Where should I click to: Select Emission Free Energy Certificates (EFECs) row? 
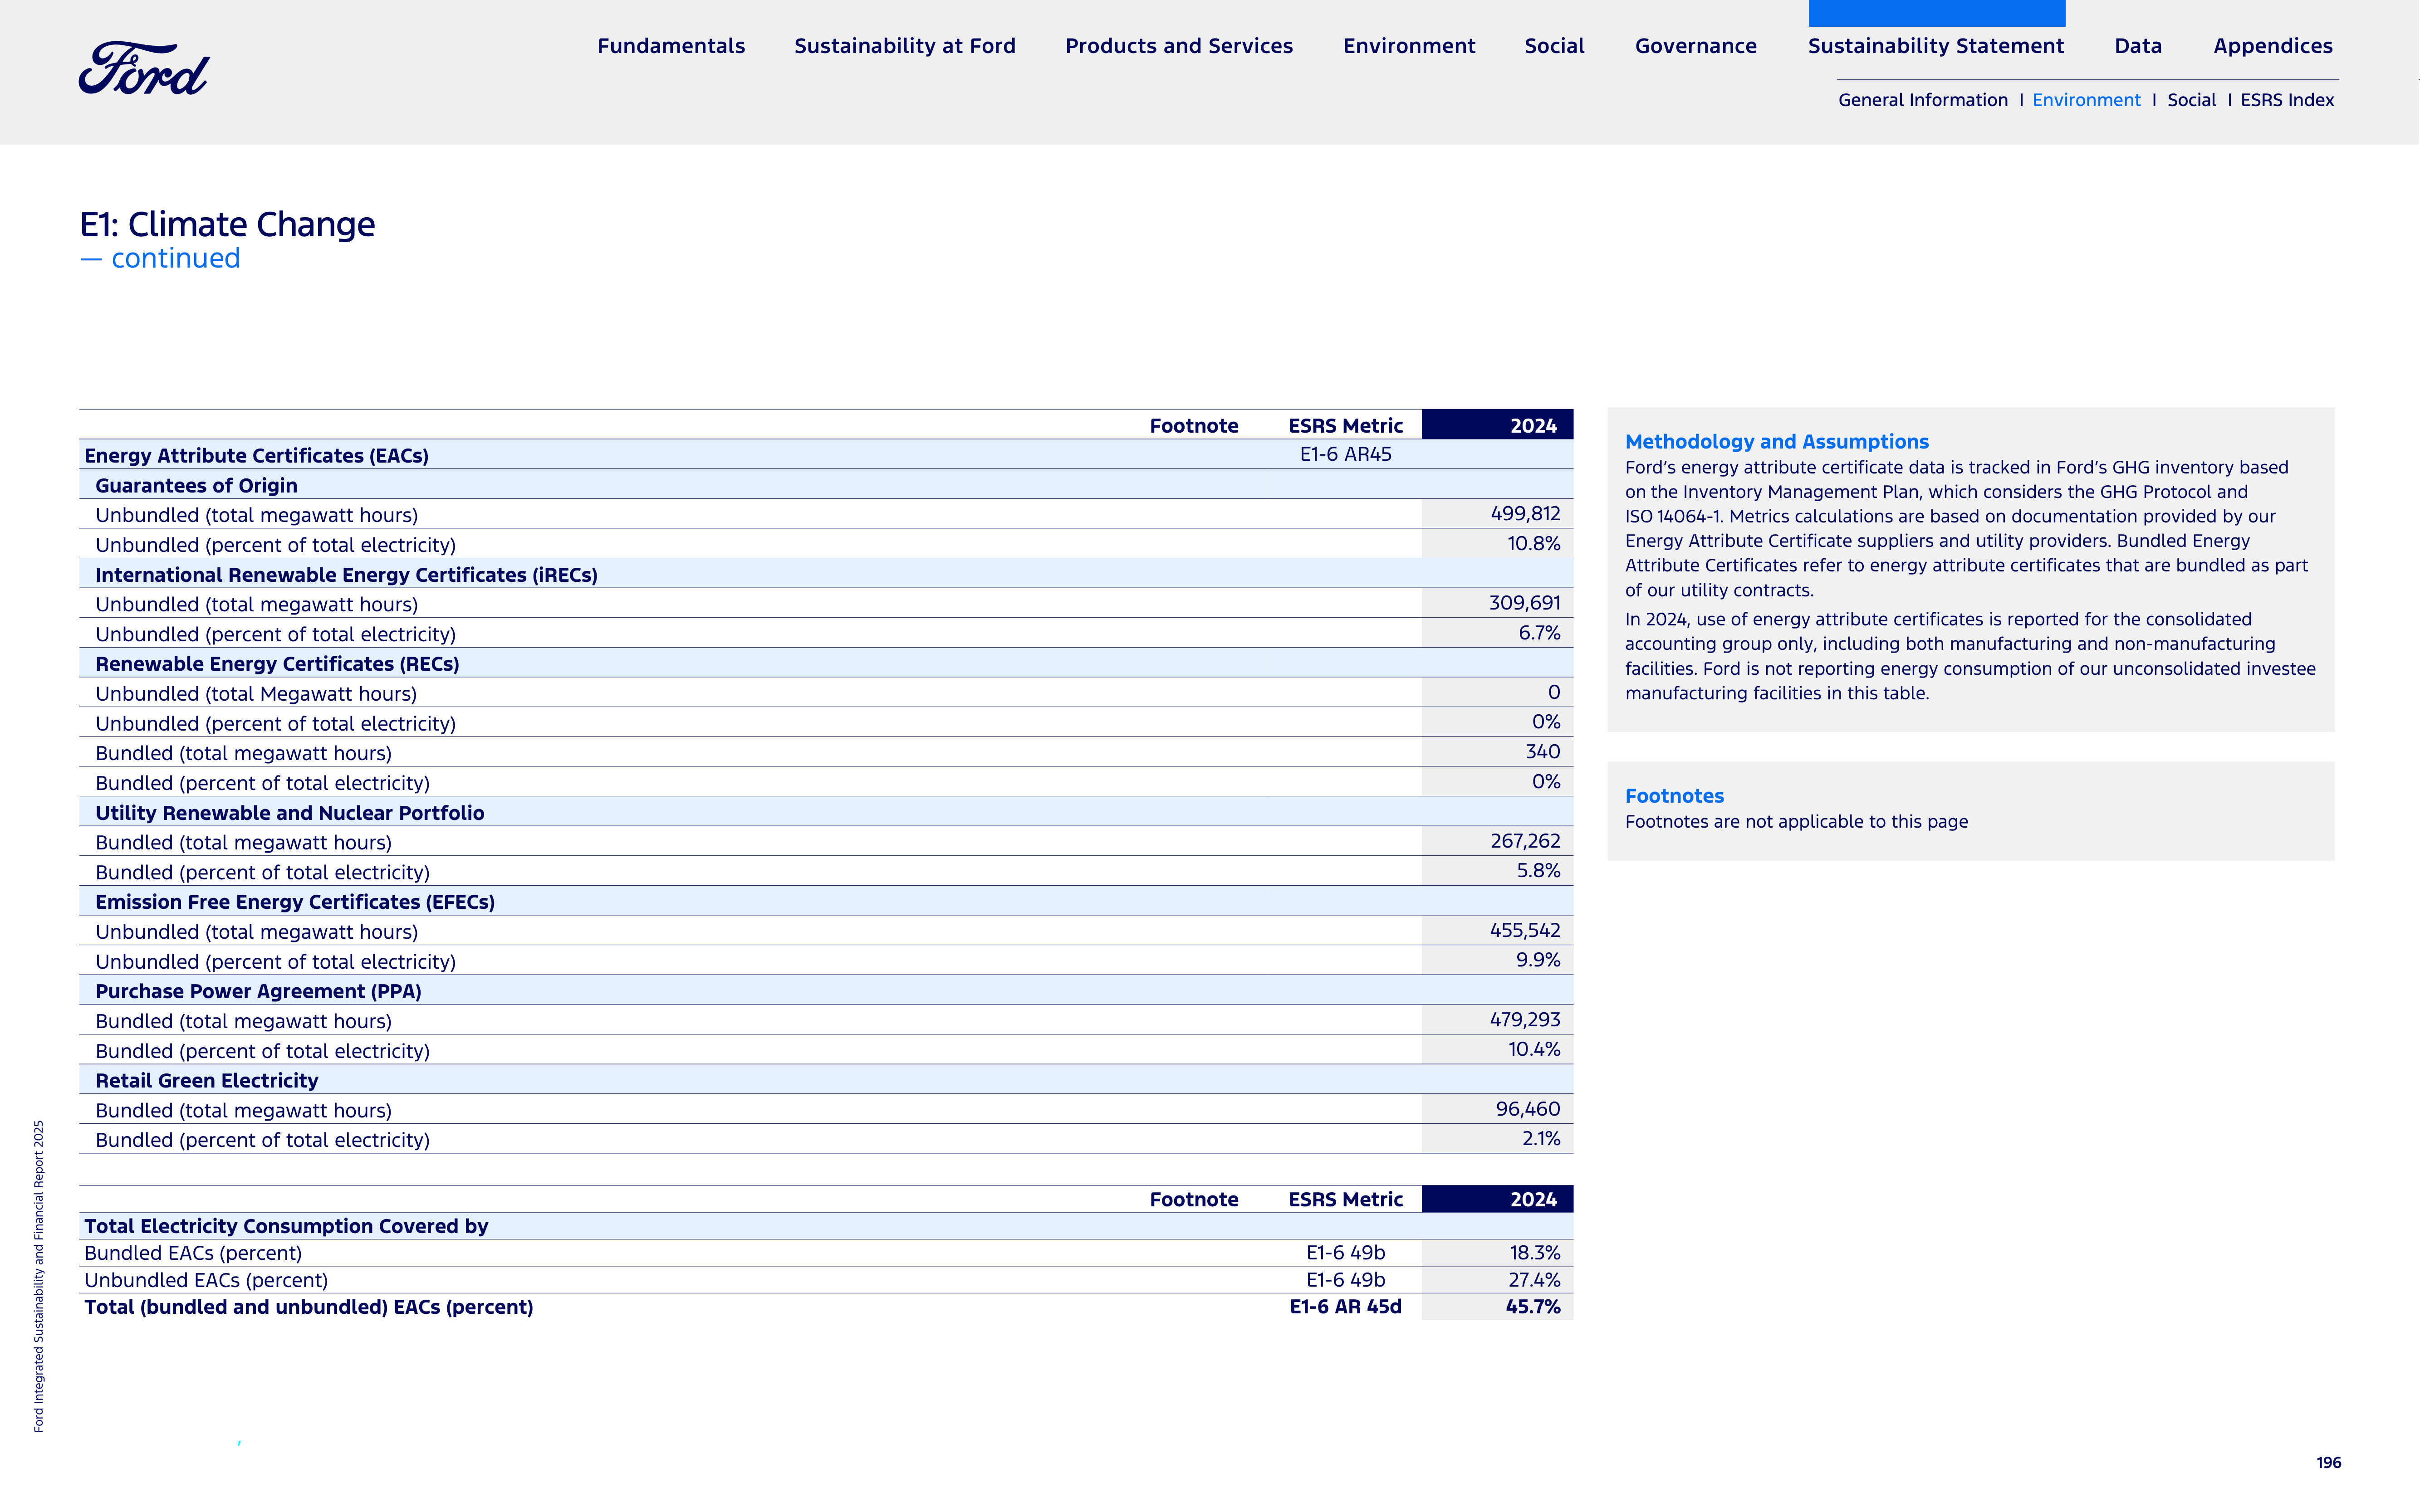click(x=825, y=901)
